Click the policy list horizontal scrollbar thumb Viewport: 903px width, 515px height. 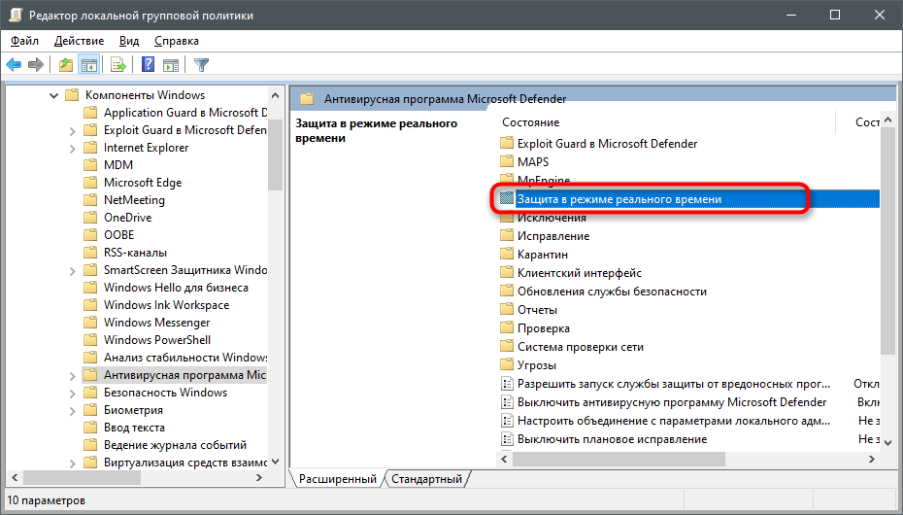[619, 459]
